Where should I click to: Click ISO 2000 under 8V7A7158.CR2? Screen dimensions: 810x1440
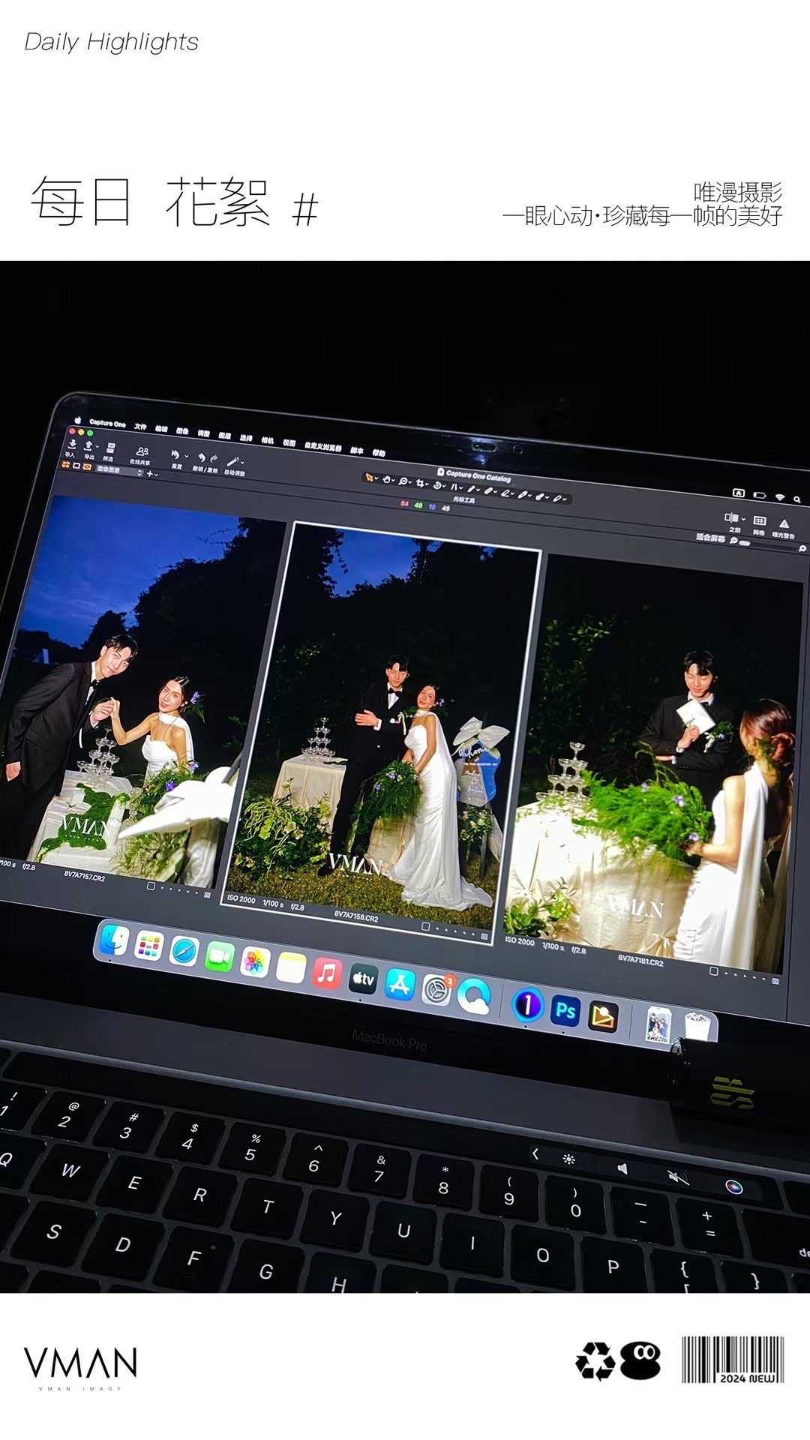pos(241,898)
